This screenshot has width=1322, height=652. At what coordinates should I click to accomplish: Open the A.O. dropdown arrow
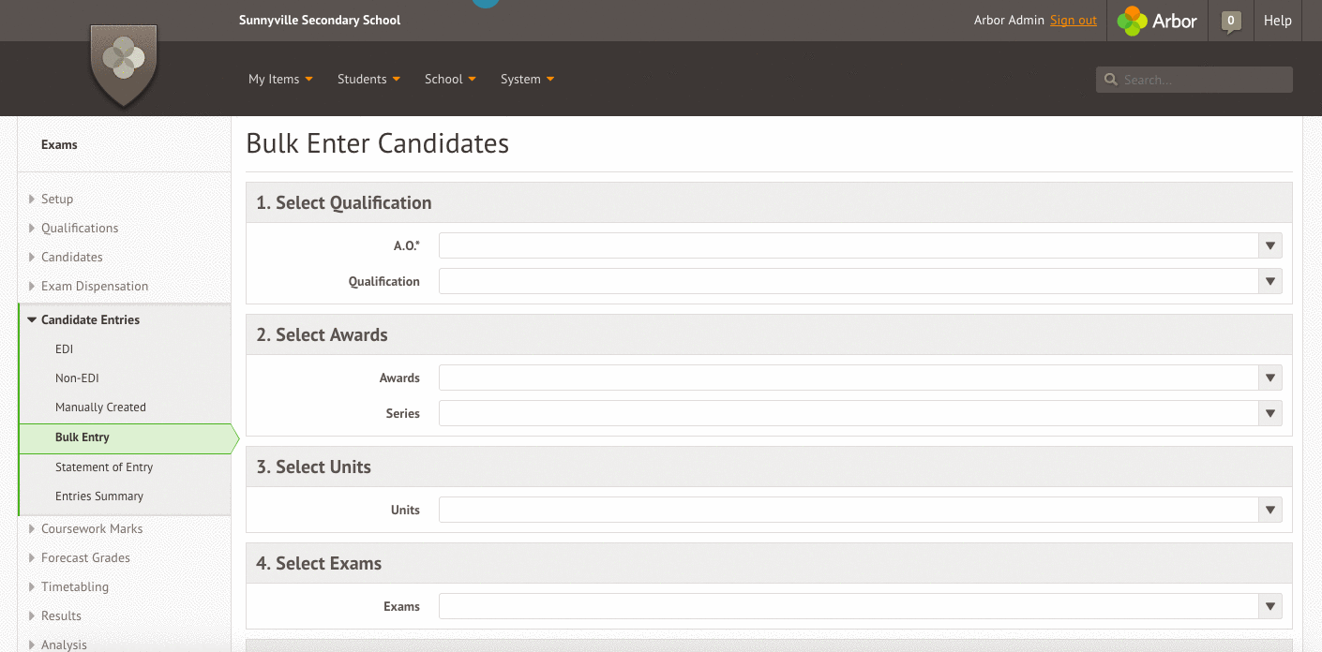[1270, 246]
